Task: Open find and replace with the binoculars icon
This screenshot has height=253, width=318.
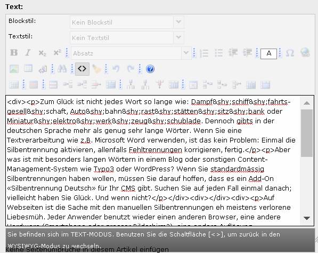Action: [x=62, y=69]
